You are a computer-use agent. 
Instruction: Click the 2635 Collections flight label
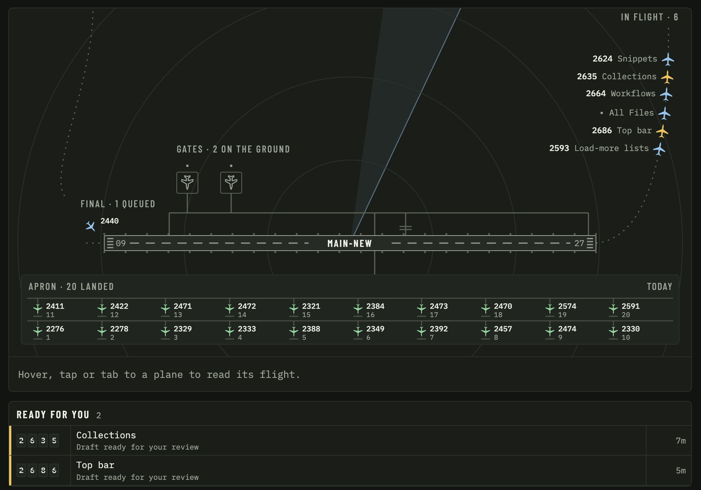(617, 77)
